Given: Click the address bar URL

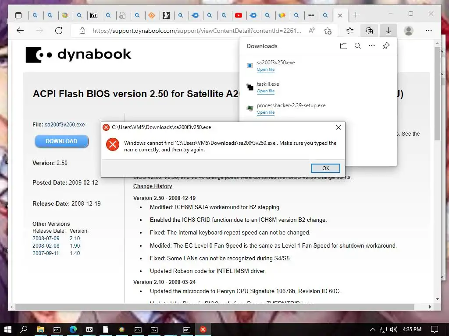Looking at the screenshot, I should tap(197, 31).
